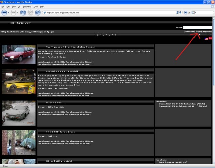Open the slideshow link
Viewport: 215px width, 168px height.
(189, 31)
